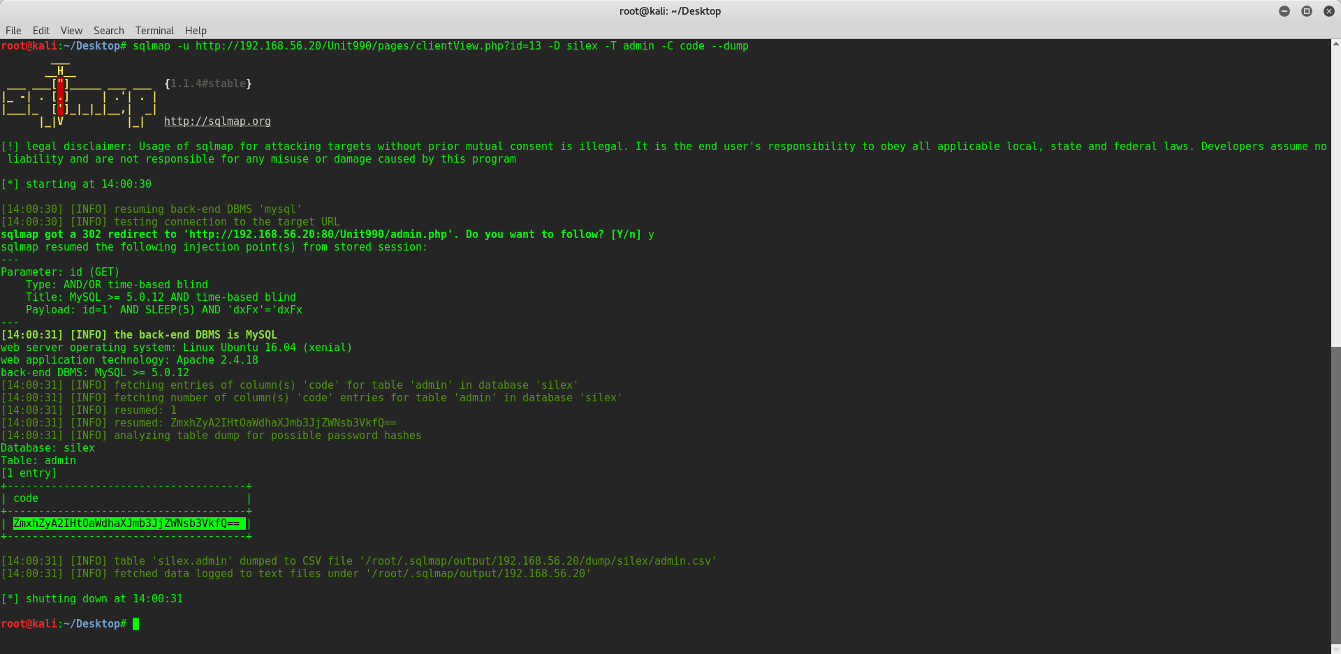Click the scrollbar down arrow
The width and height of the screenshot is (1341, 654).
[1335, 648]
